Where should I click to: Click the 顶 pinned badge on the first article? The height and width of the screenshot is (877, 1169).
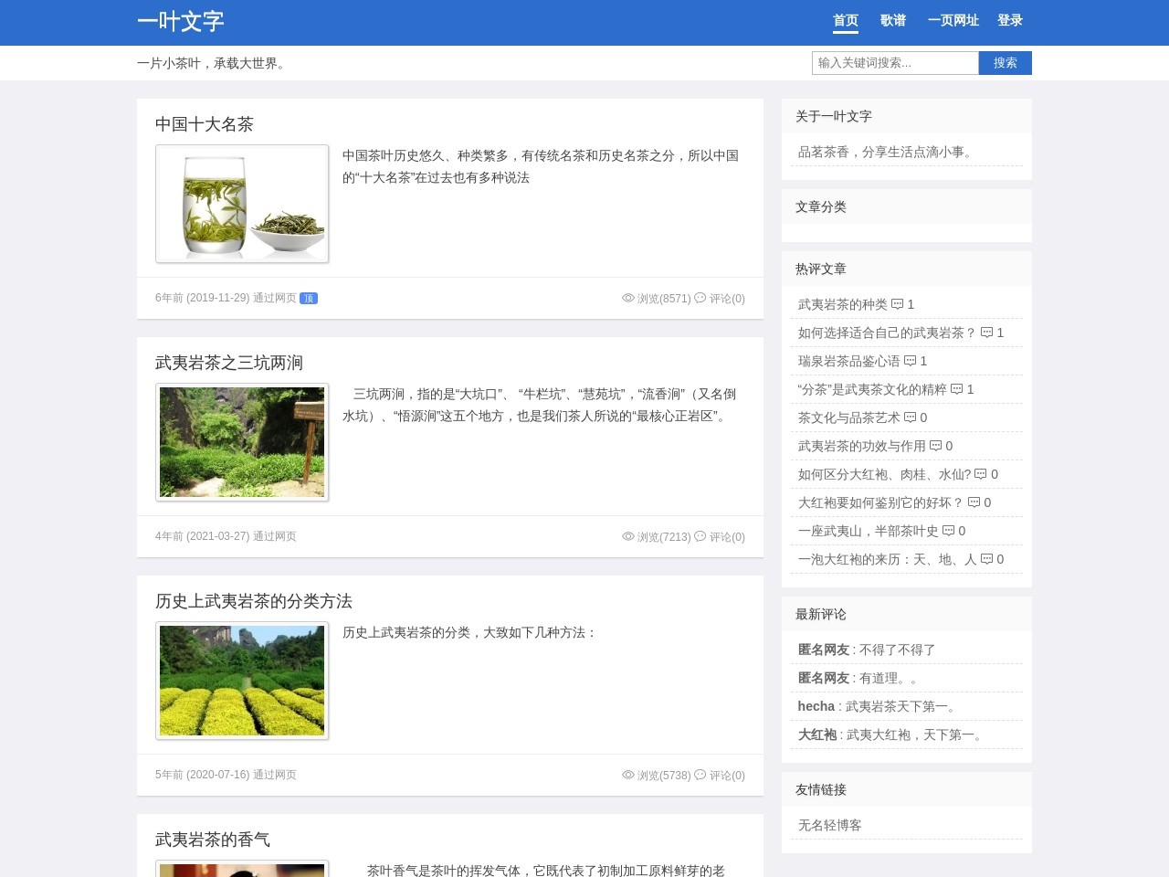point(310,298)
